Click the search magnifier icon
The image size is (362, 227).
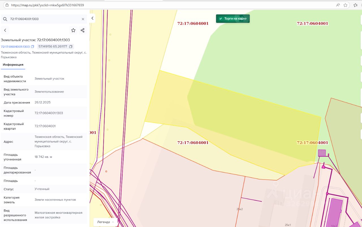tap(5, 19)
